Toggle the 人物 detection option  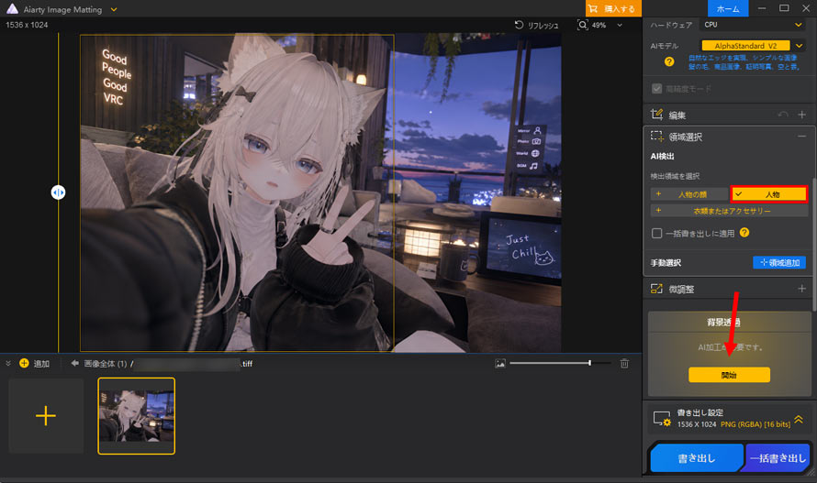[769, 194]
